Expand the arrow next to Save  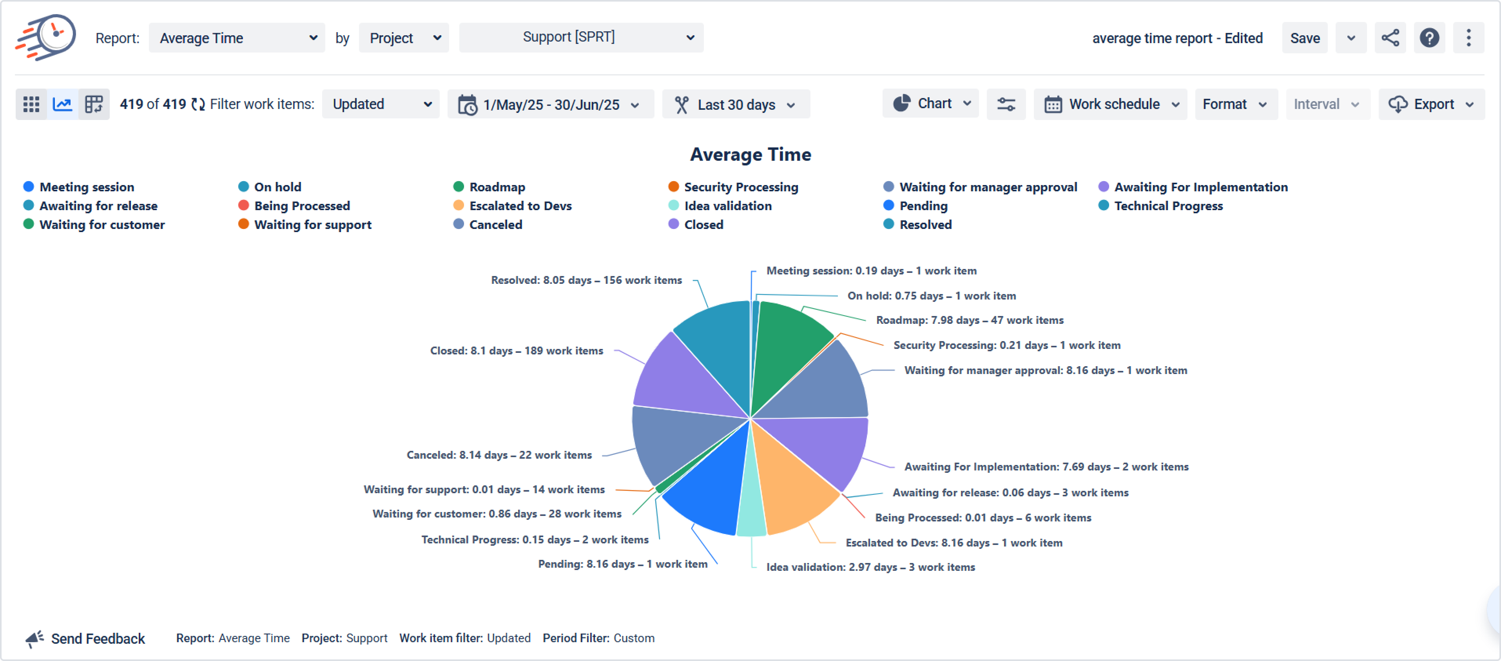coord(1351,38)
